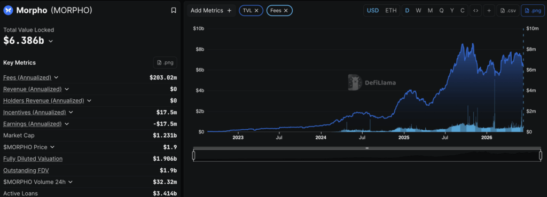Viewport: 547px width, 197px height.
Task: Expand $MORPHO Price row
Action: click(x=52, y=147)
